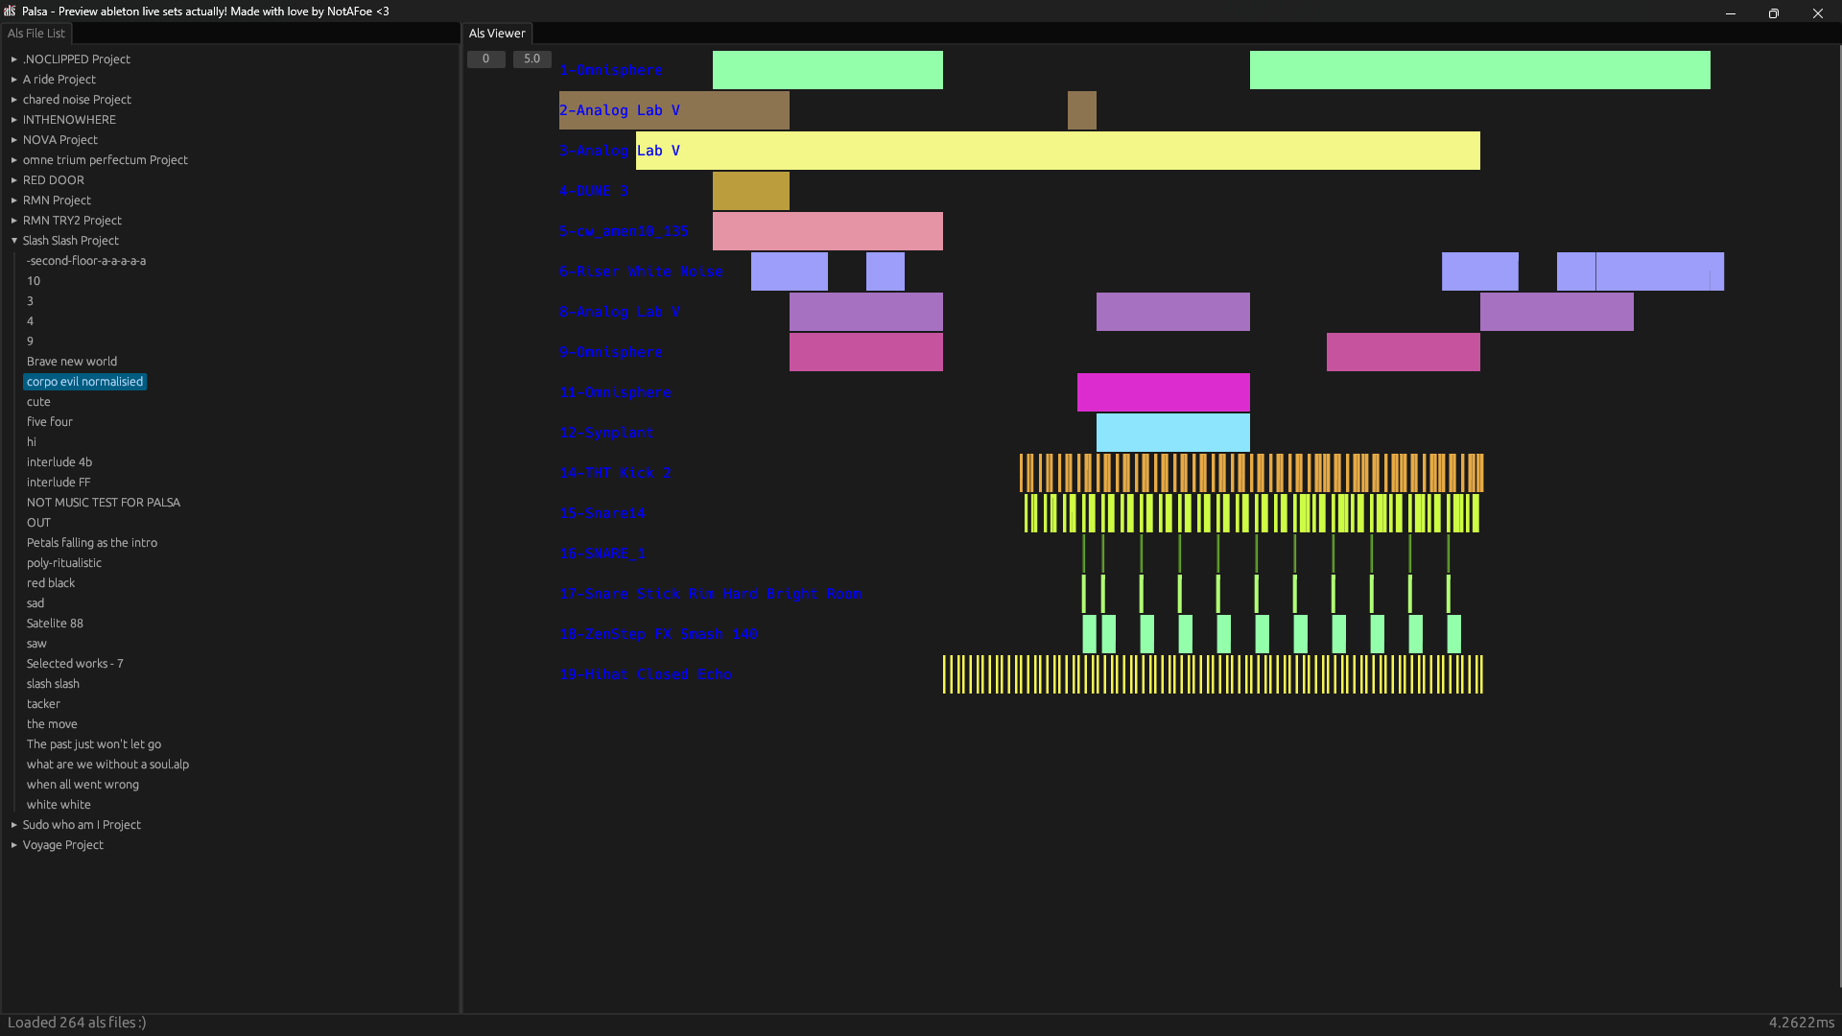
Task: Click the pink 5-cw_amen10_135 clip
Action: click(827, 231)
